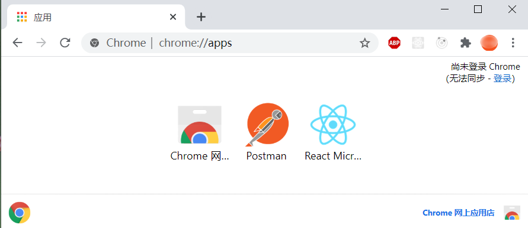Click the 'Chrome 网...' app label

click(200, 156)
